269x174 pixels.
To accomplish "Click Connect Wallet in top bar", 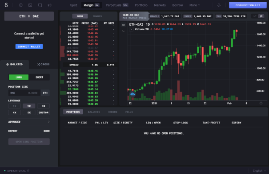I will pyautogui.click(x=248, y=5).
